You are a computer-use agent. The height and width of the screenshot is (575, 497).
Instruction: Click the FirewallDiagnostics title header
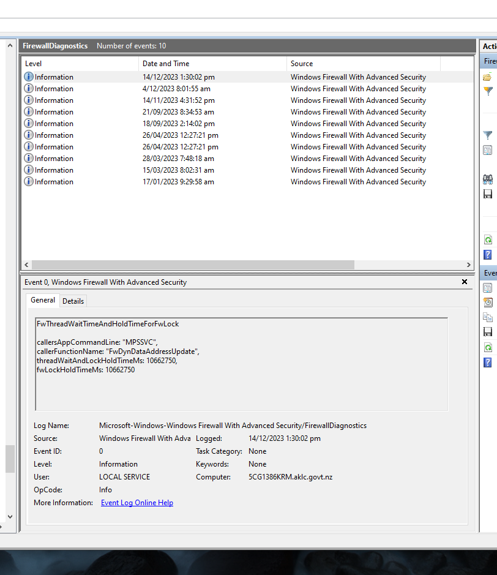pyautogui.click(x=55, y=46)
